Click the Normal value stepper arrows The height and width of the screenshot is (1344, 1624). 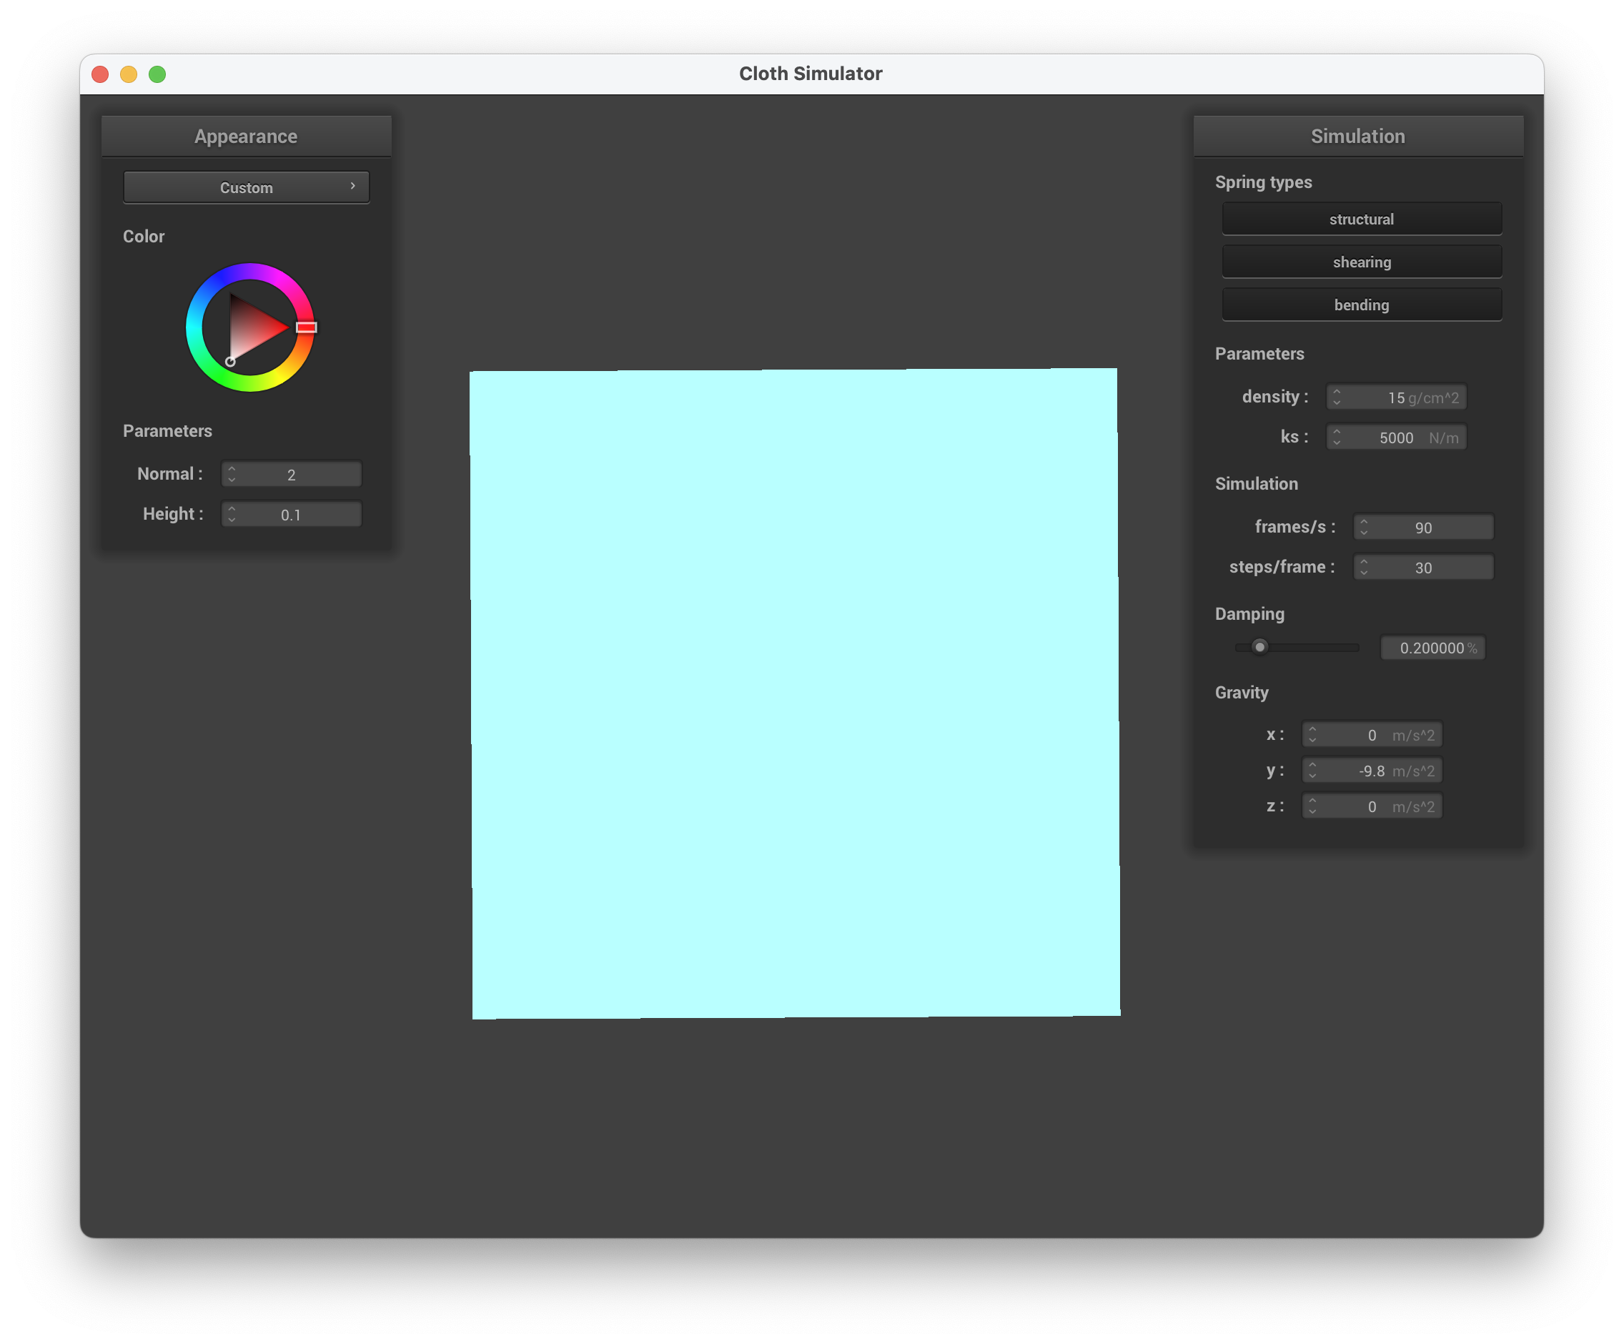coord(231,474)
